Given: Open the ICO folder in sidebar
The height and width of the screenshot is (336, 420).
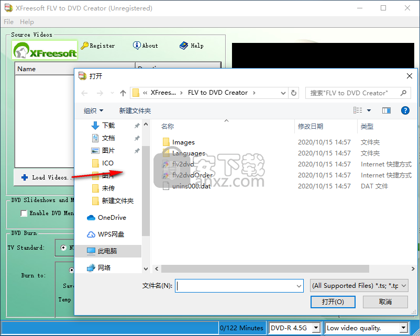Looking at the screenshot, I should tap(107, 163).
